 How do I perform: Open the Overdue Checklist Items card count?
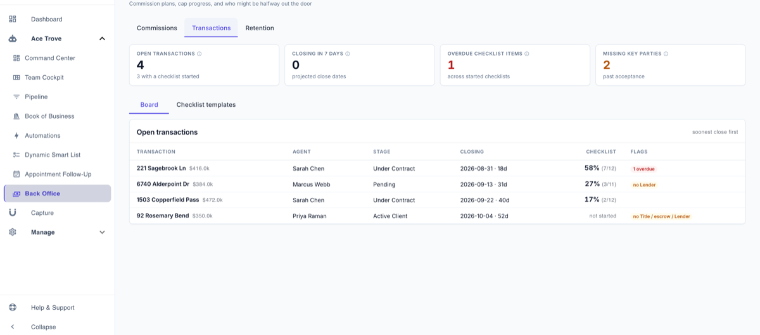tap(451, 64)
